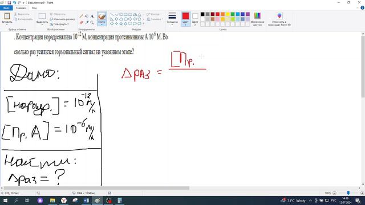Choose the diamond shape
This screenshot has width=365, height=205.
[116, 19]
